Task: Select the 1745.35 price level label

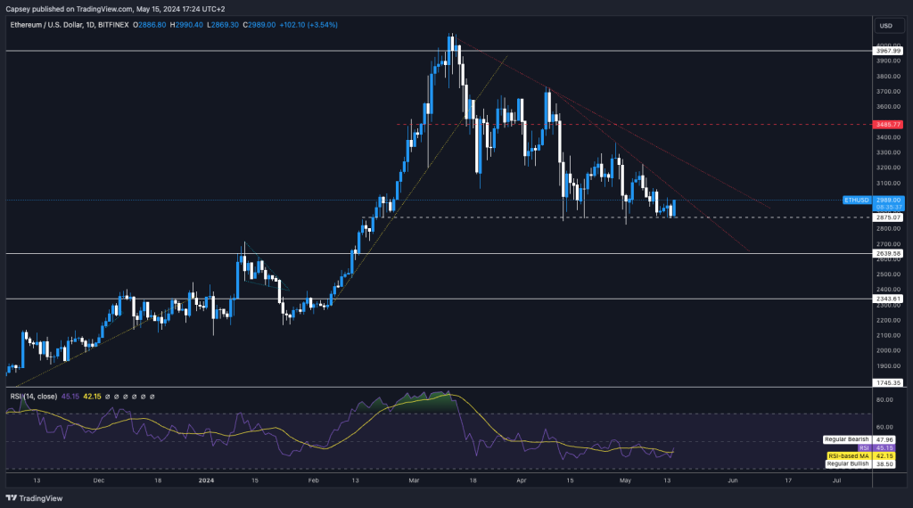Action: pyautogui.click(x=889, y=382)
